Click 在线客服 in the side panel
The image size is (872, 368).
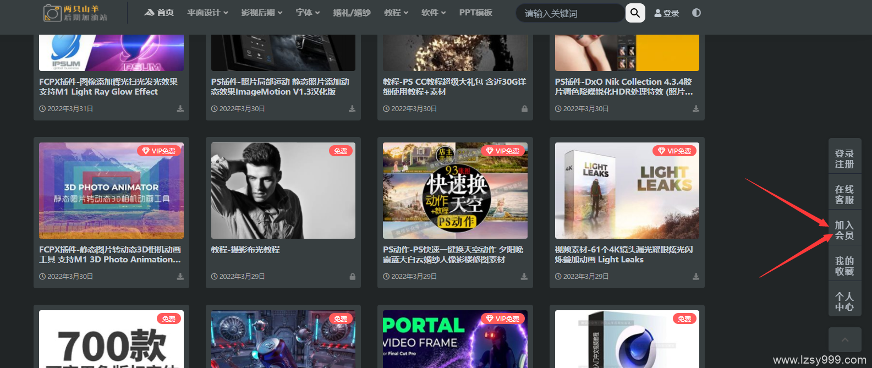click(x=844, y=195)
